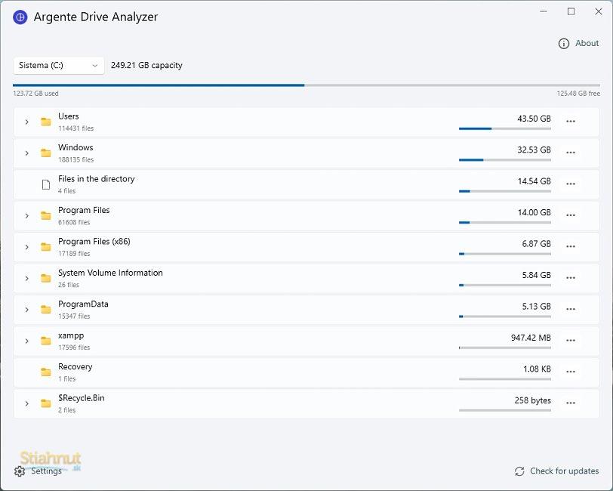Viewport: 613px width, 491px height.
Task: Click the 14.54 GB size value
Action: (534, 181)
